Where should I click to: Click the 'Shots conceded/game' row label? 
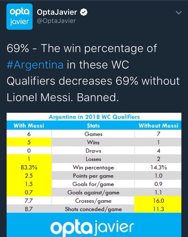[93, 209]
